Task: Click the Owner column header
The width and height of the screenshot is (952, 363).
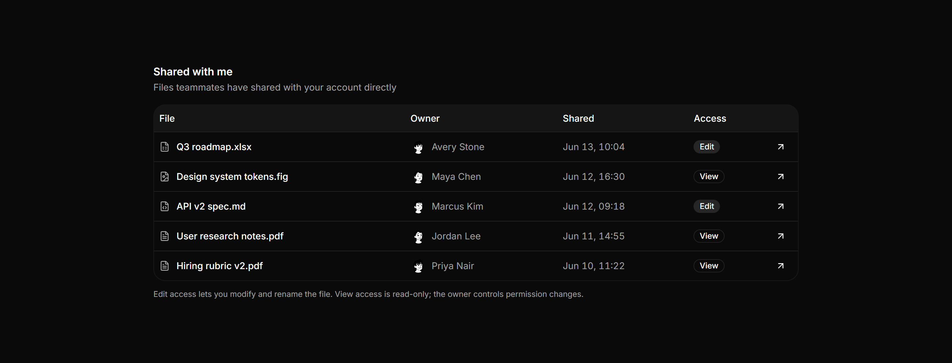Action: pyautogui.click(x=425, y=119)
